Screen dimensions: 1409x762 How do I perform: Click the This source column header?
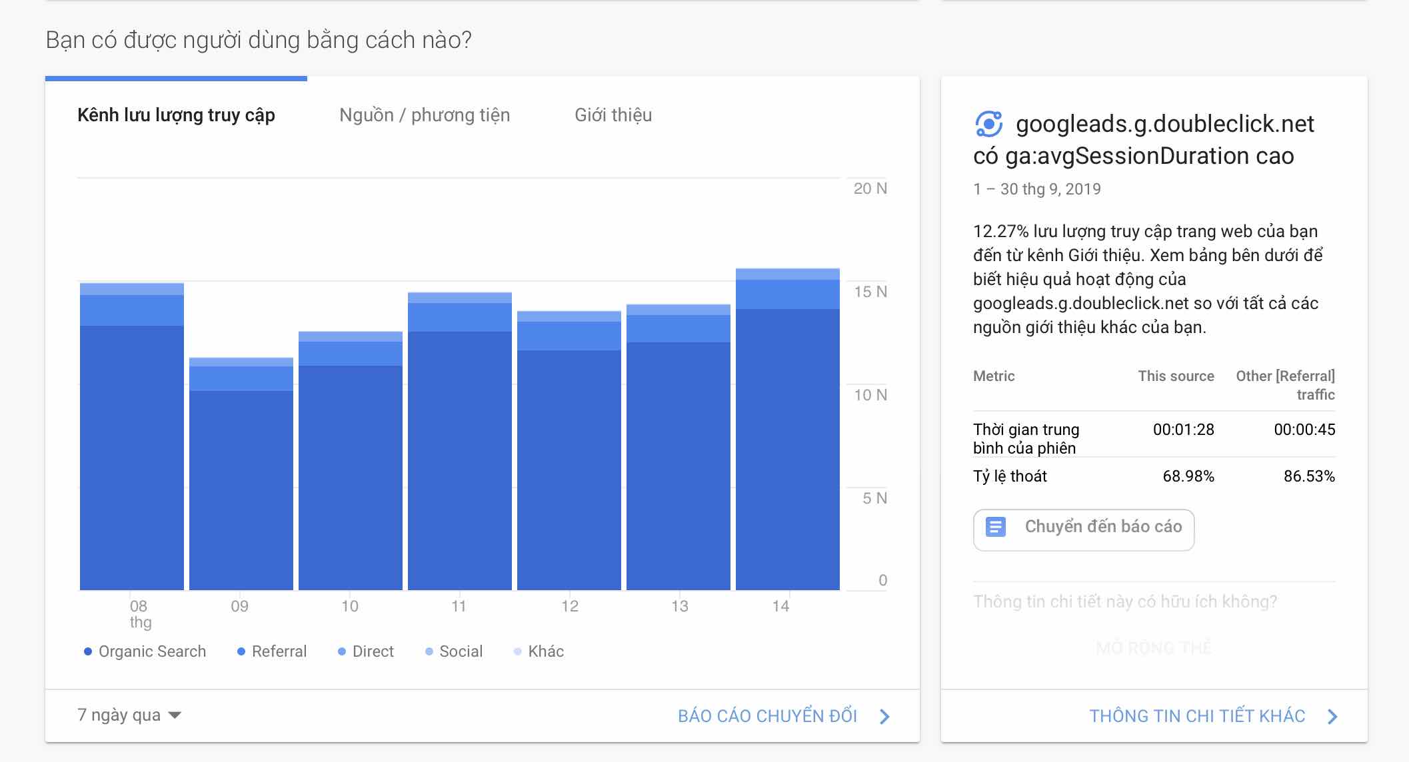[x=1176, y=376]
